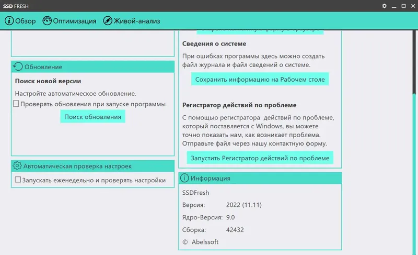
Task: Click the Оптимизация gauge icon
Action: pyautogui.click(x=47, y=20)
